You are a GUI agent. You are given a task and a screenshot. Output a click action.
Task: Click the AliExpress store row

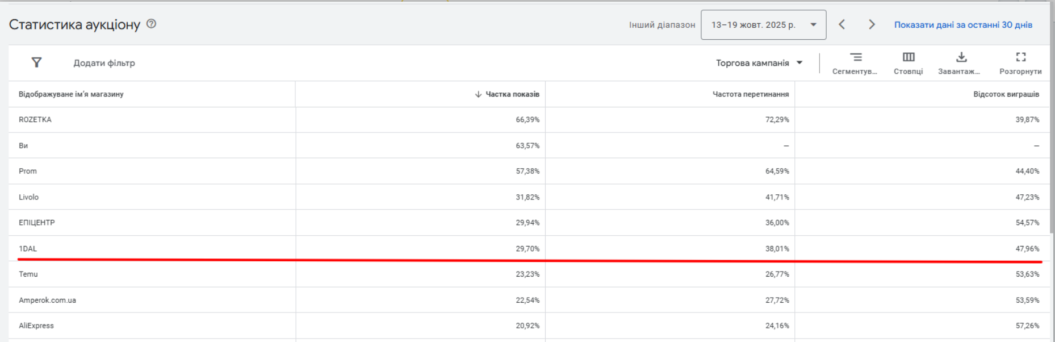[x=36, y=326]
